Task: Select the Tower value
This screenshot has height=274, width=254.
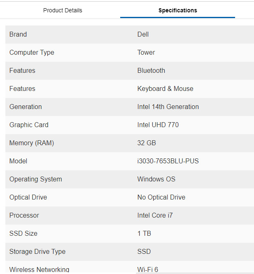Action: pyautogui.click(x=146, y=53)
